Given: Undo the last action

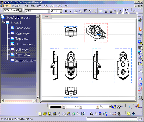Looking at the screenshot, I should coord(73,114).
